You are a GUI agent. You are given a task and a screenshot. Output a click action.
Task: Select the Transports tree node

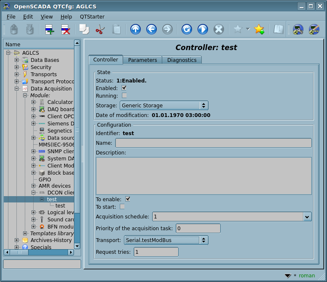tap(43, 74)
